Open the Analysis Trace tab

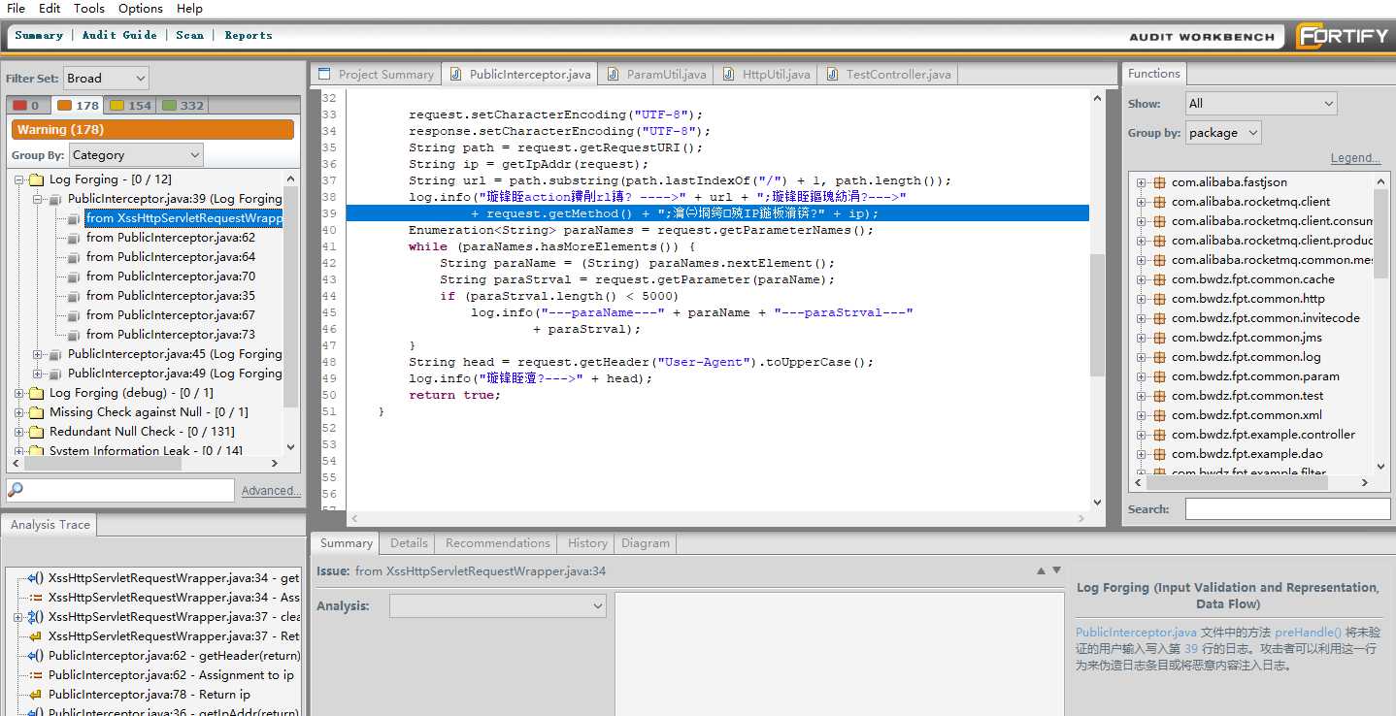(x=50, y=525)
